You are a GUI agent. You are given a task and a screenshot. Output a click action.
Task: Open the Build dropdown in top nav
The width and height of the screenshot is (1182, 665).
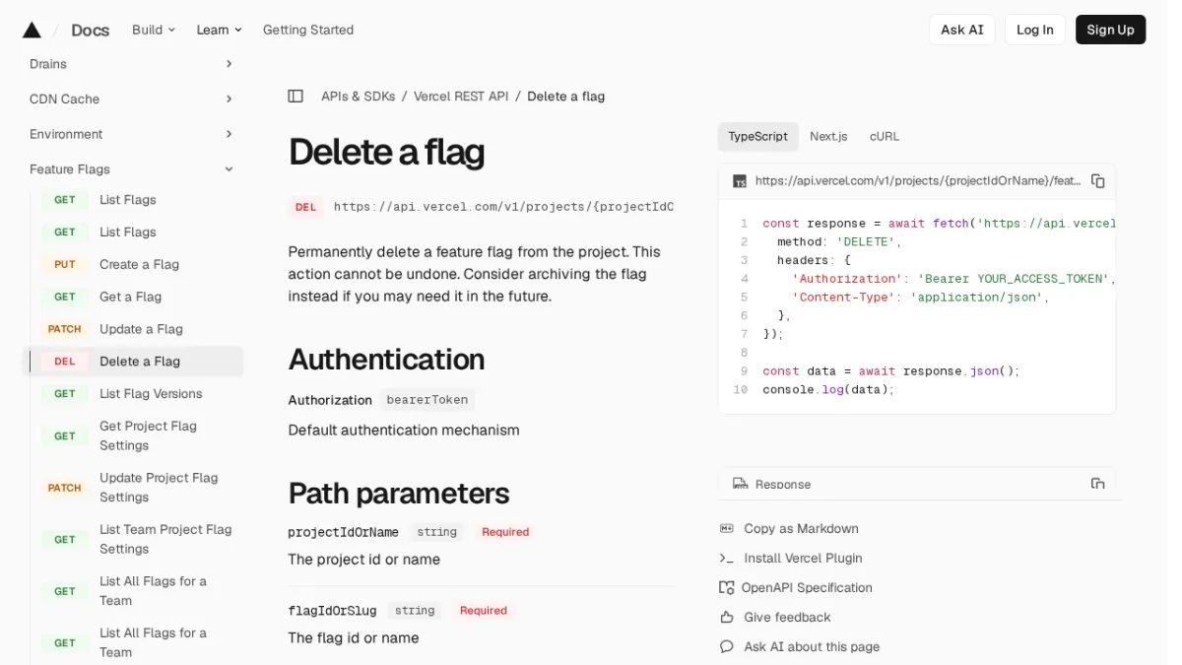pyautogui.click(x=154, y=30)
